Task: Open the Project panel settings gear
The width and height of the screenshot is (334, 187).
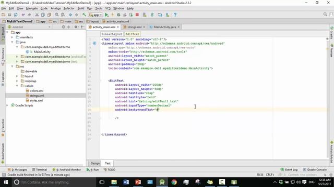Action: pos(76,27)
